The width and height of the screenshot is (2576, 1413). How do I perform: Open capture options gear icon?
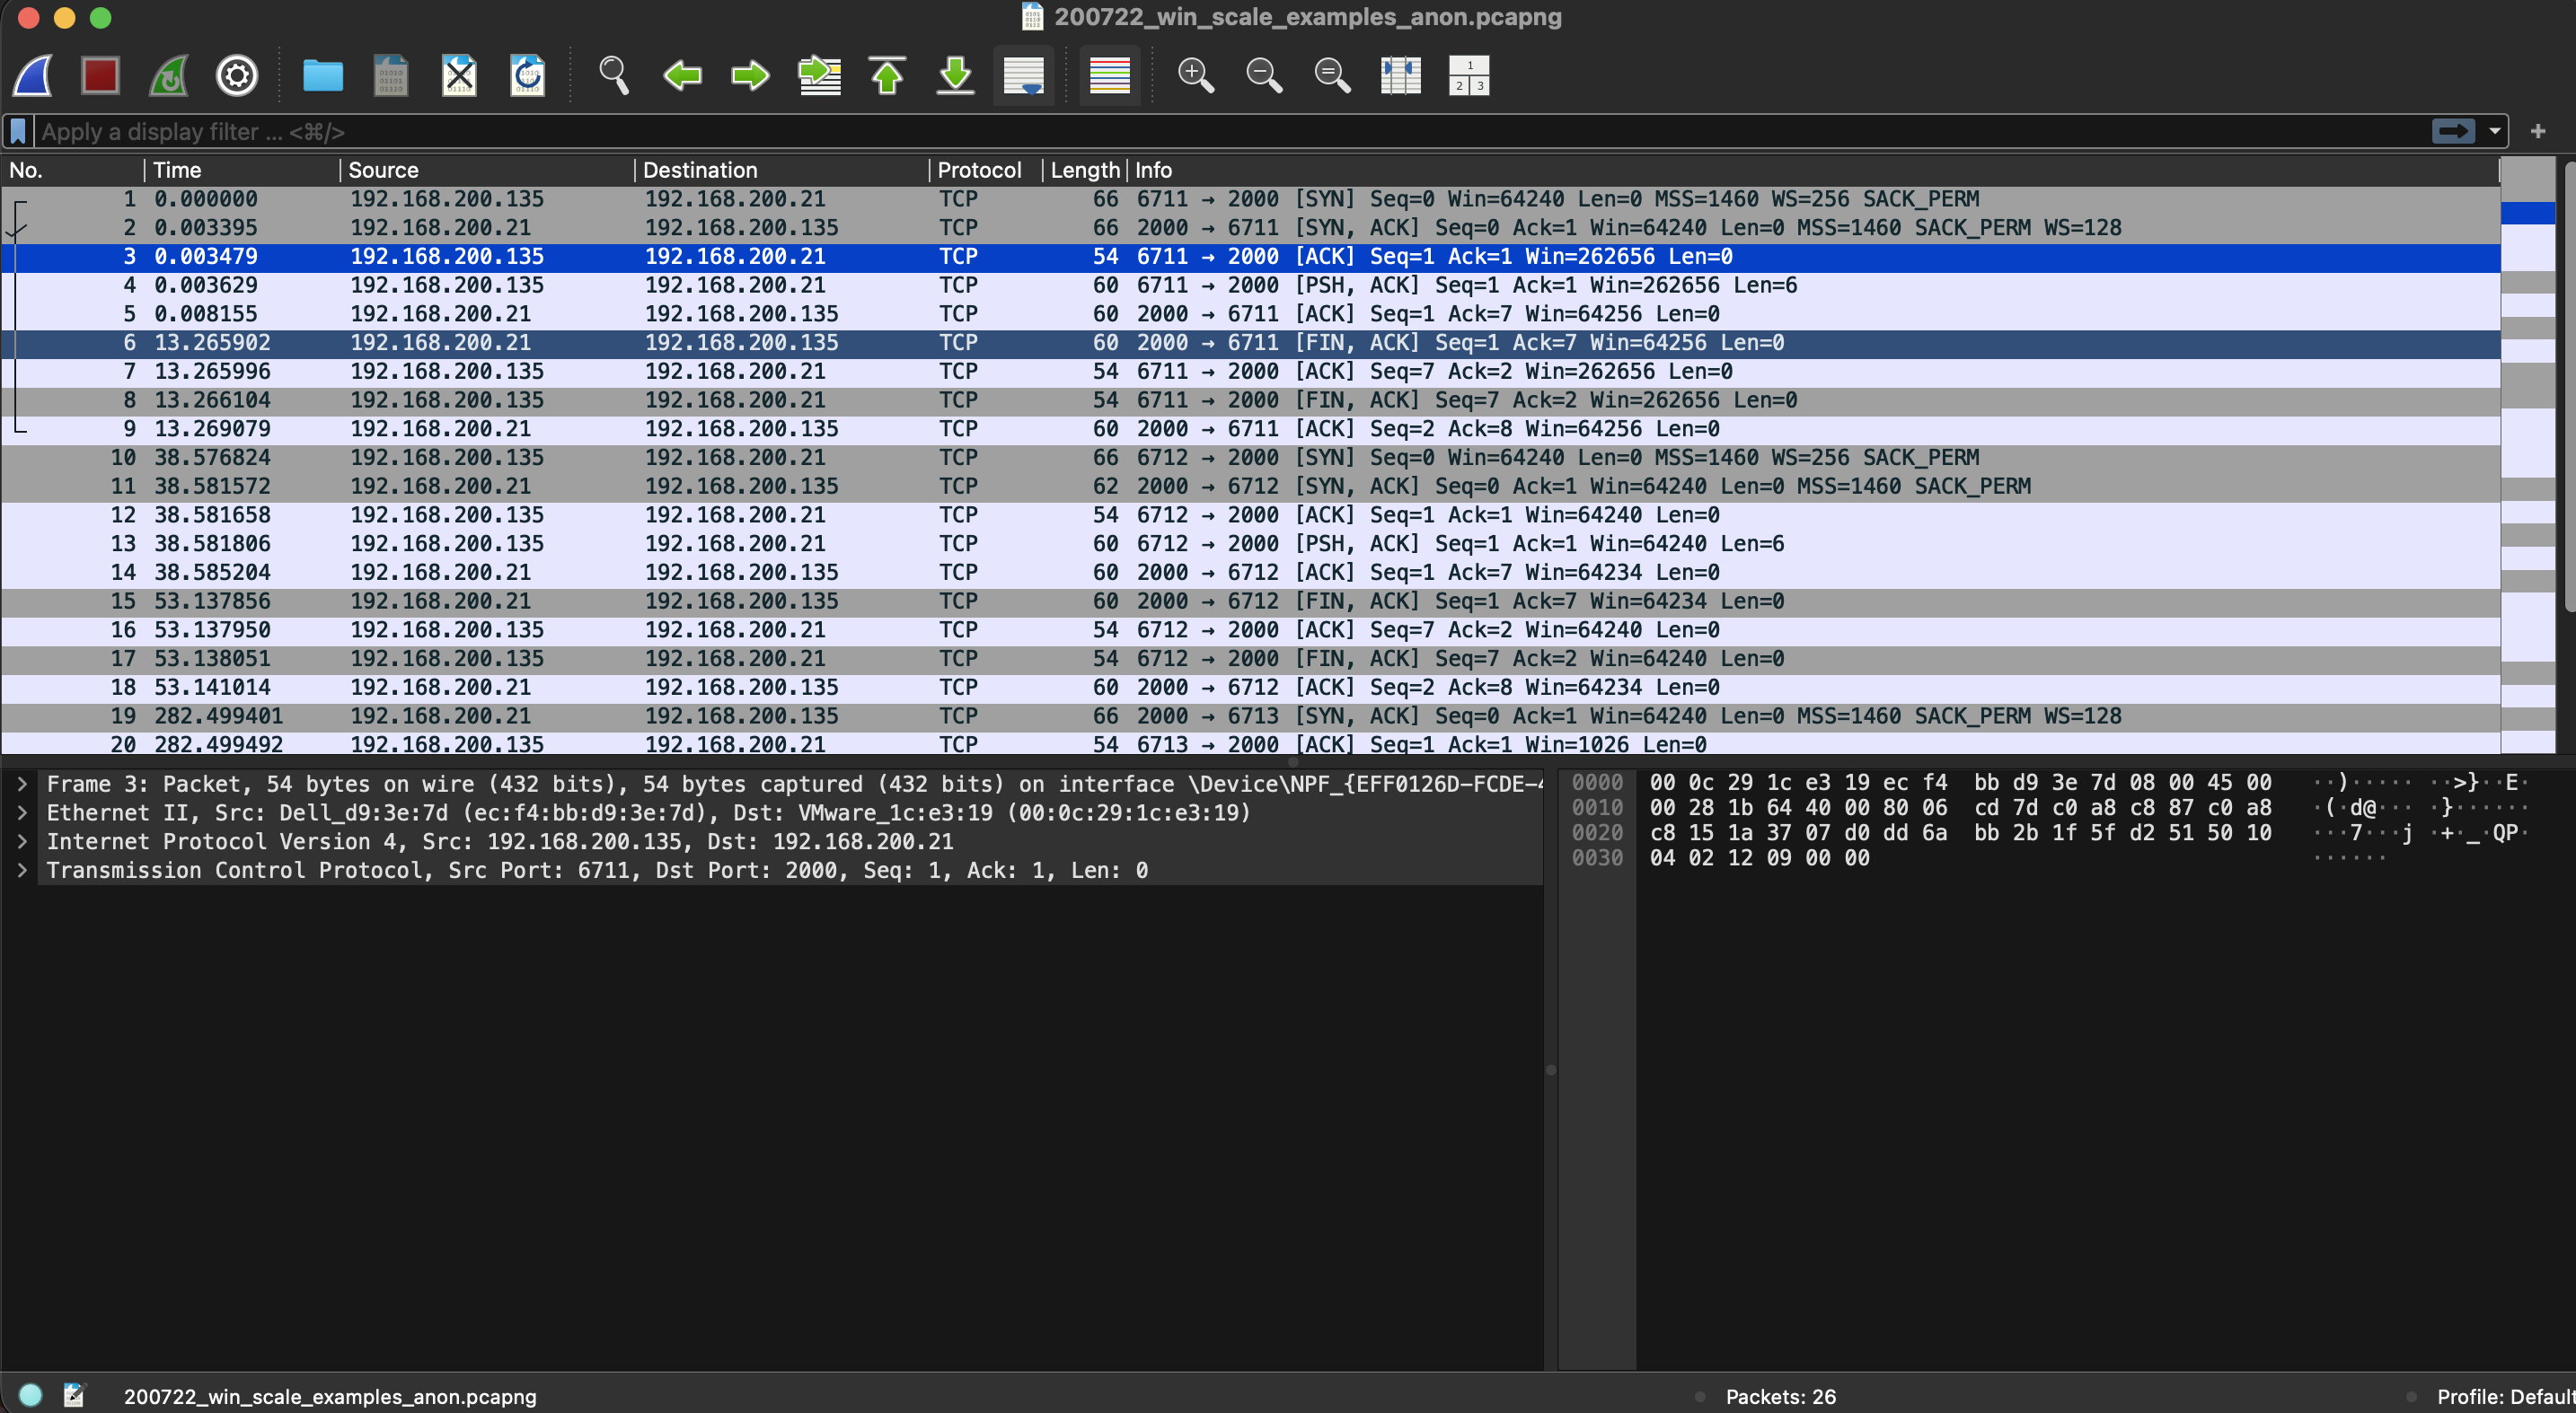(x=237, y=75)
